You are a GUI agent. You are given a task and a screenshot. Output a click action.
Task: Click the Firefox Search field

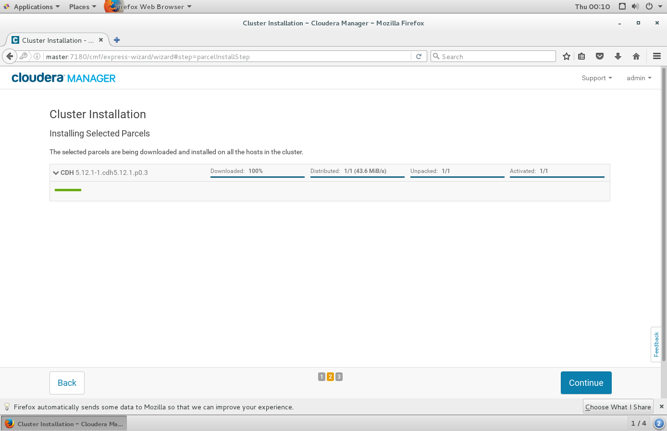point(494,56)
